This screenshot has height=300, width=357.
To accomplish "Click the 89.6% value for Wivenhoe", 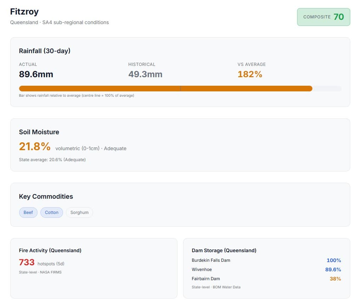I will (x=333, y=270).
